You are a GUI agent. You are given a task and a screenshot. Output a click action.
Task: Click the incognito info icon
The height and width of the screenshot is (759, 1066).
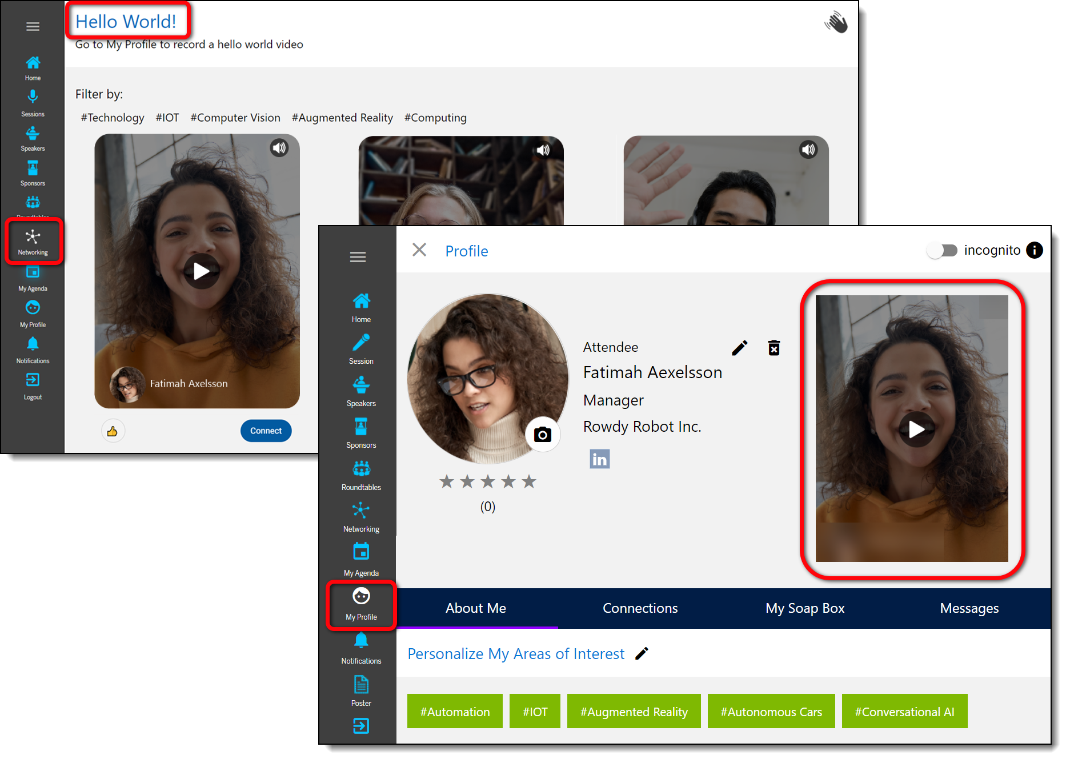pos(1034,250)
